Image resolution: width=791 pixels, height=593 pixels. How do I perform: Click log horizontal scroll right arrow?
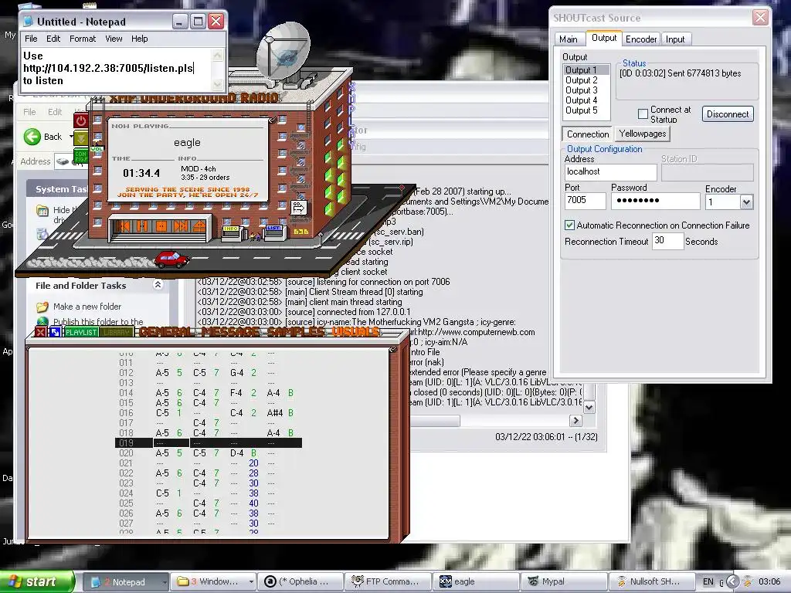coord(575,421)
